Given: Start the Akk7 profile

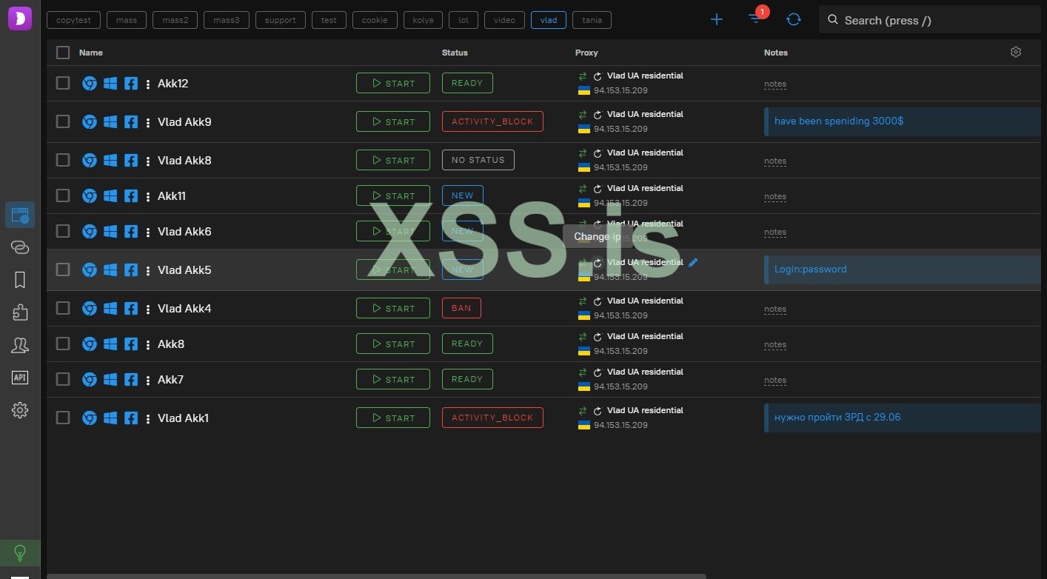Looking at the screenshot, I should [x=393, y=379].
